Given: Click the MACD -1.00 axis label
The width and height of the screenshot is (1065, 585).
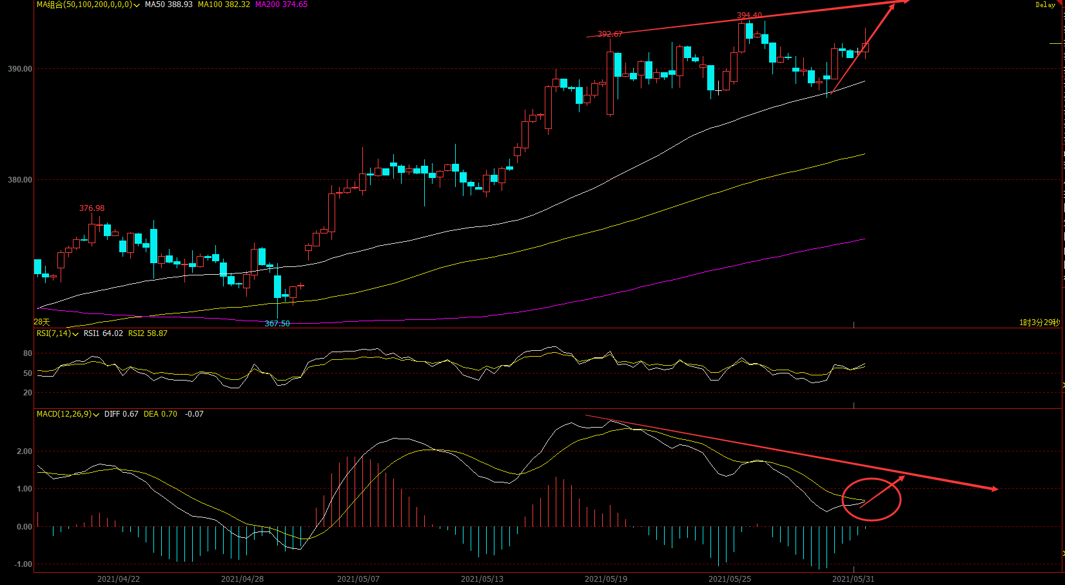Looking at the screenshot, I should click(x=23, y=564).
